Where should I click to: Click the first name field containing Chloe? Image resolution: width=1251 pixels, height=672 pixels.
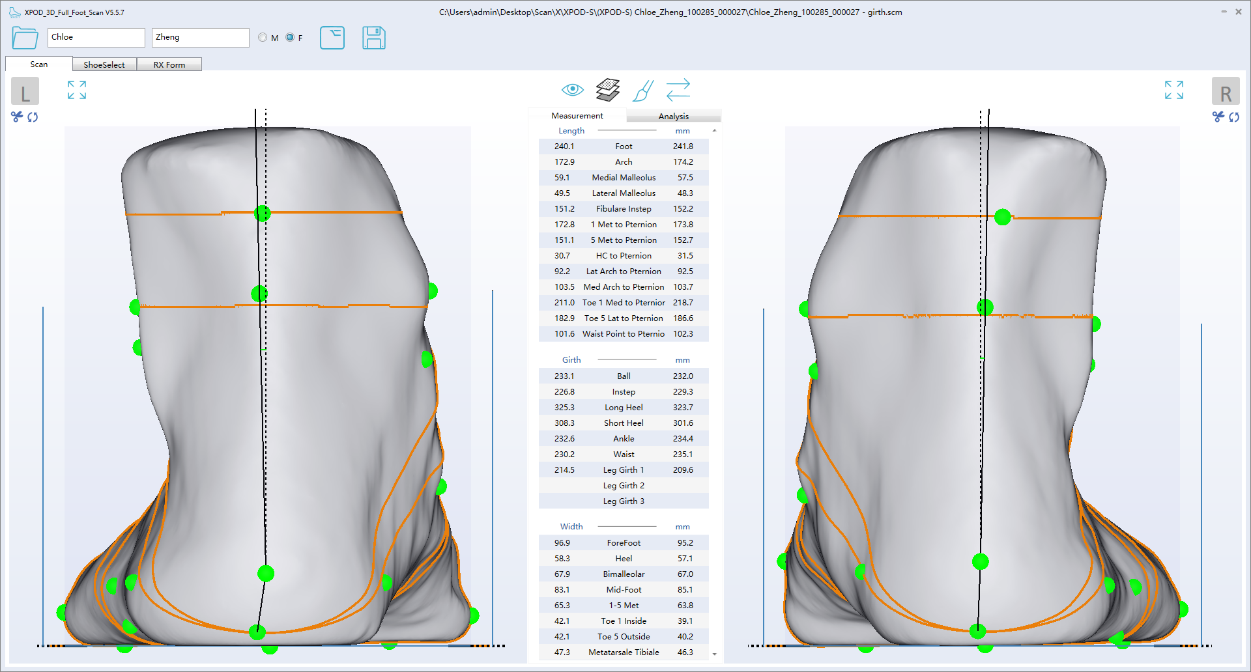[x=96, y=37]
